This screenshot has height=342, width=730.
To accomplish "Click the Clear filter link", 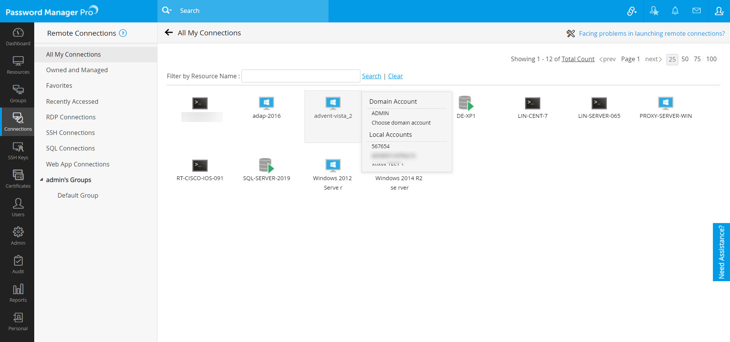I will [395, 76].
